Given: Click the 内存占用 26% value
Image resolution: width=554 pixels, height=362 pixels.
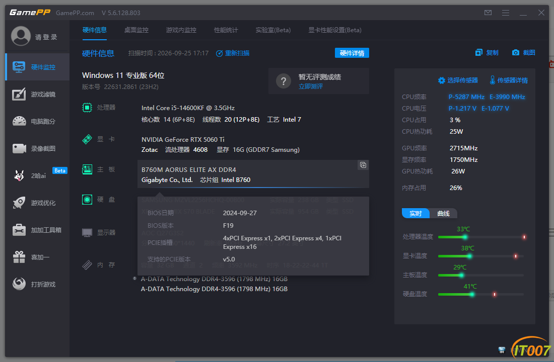Looking at the screenshot, I should coord(456,188).
